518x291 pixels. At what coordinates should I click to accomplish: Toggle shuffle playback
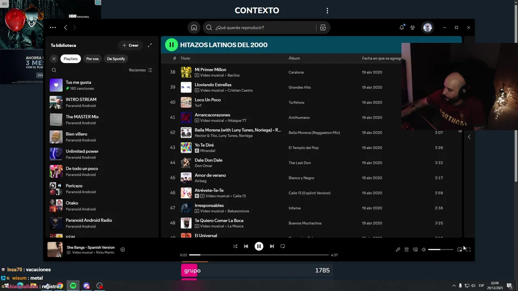point(235,246)
